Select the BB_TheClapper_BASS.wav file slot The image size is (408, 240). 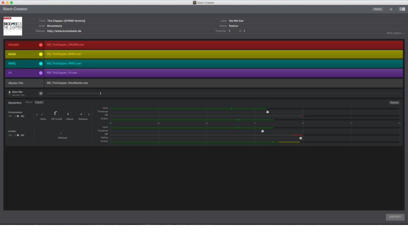[224, 54]
